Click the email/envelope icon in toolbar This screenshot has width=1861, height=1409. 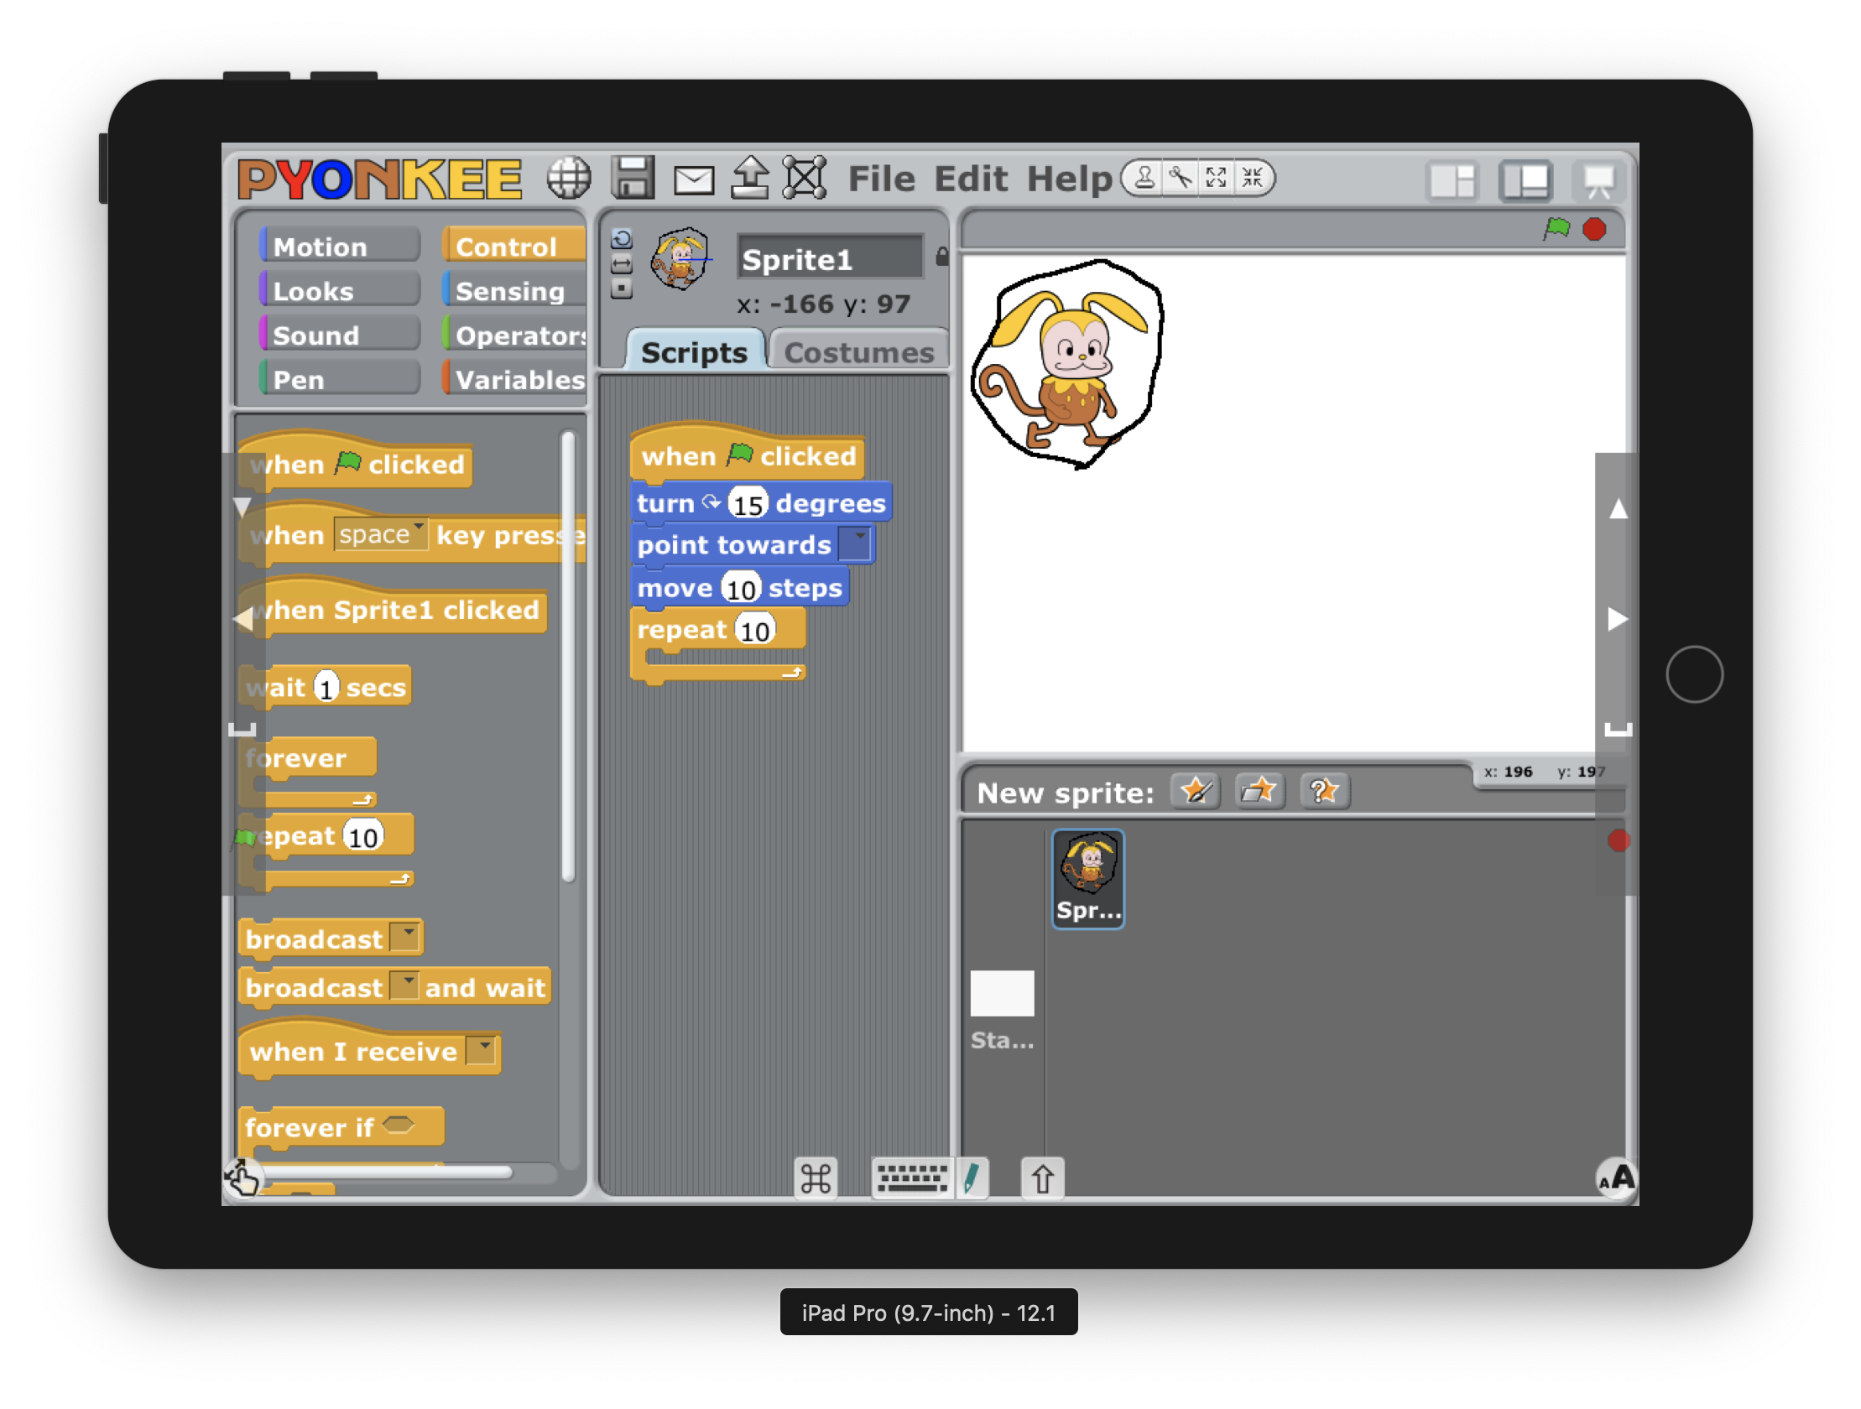685,178
